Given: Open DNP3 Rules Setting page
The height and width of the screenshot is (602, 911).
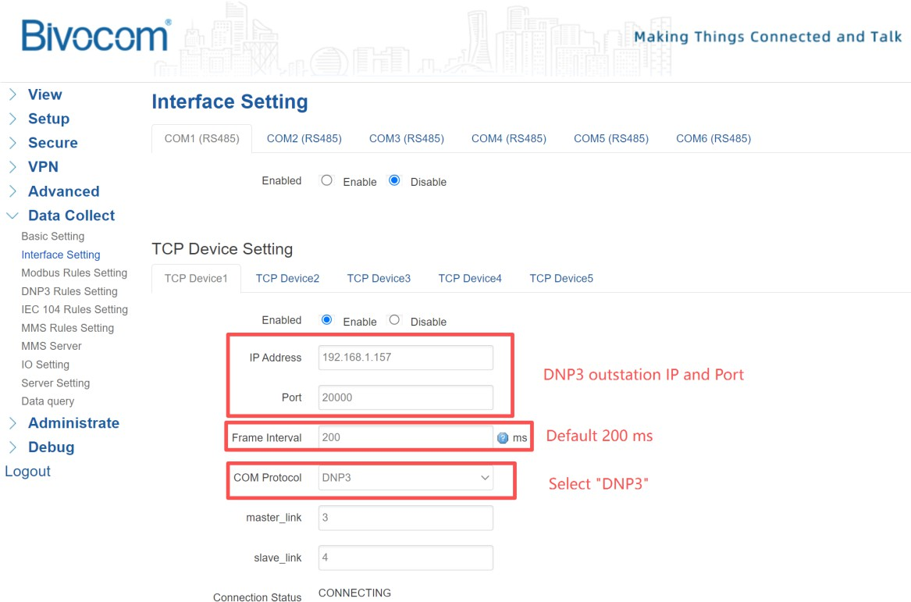Looking at the screenshot, I should (69, 291).
